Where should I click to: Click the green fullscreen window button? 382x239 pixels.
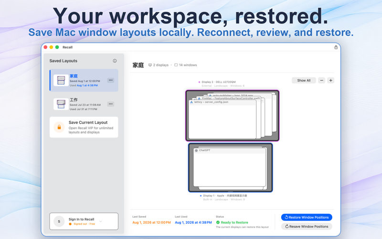click(x=57, y=47)
